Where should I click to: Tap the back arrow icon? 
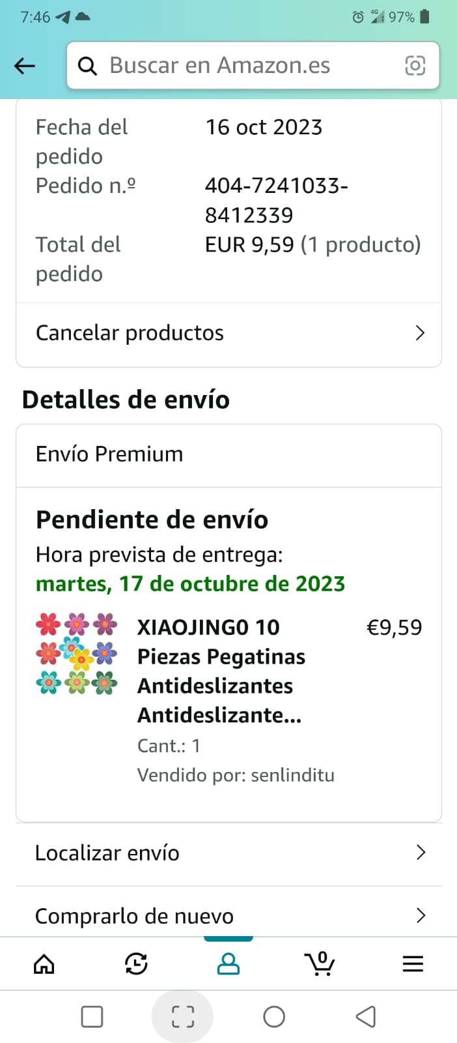[25, 65]
